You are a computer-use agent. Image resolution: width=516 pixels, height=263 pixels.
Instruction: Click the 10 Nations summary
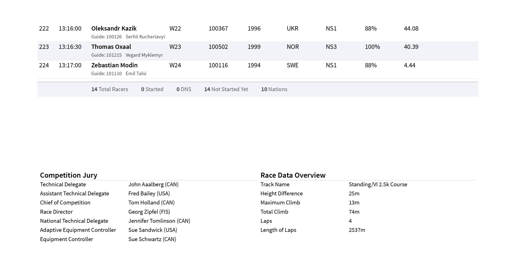[274, 89]
